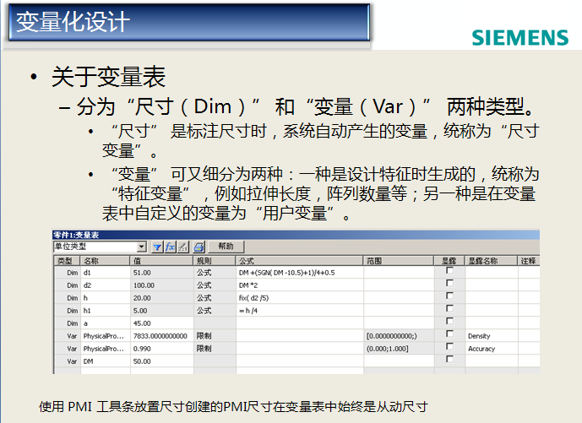Click the exposed name cell Density
This screenshot has height=423, width=582.
[x=491, y=336]
